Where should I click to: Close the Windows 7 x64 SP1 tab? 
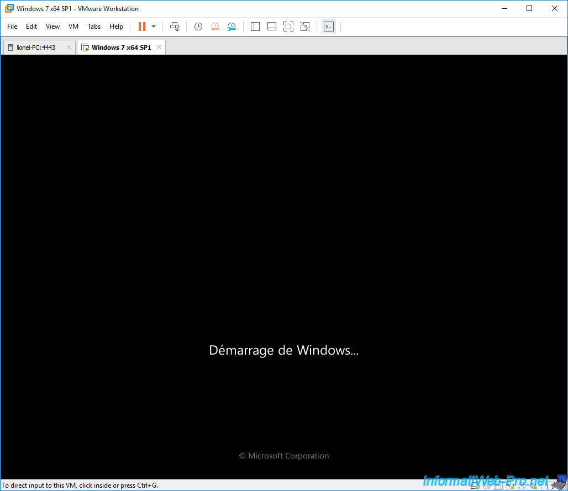tap(159, 47)
